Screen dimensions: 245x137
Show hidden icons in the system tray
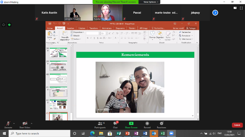[201, 133]
